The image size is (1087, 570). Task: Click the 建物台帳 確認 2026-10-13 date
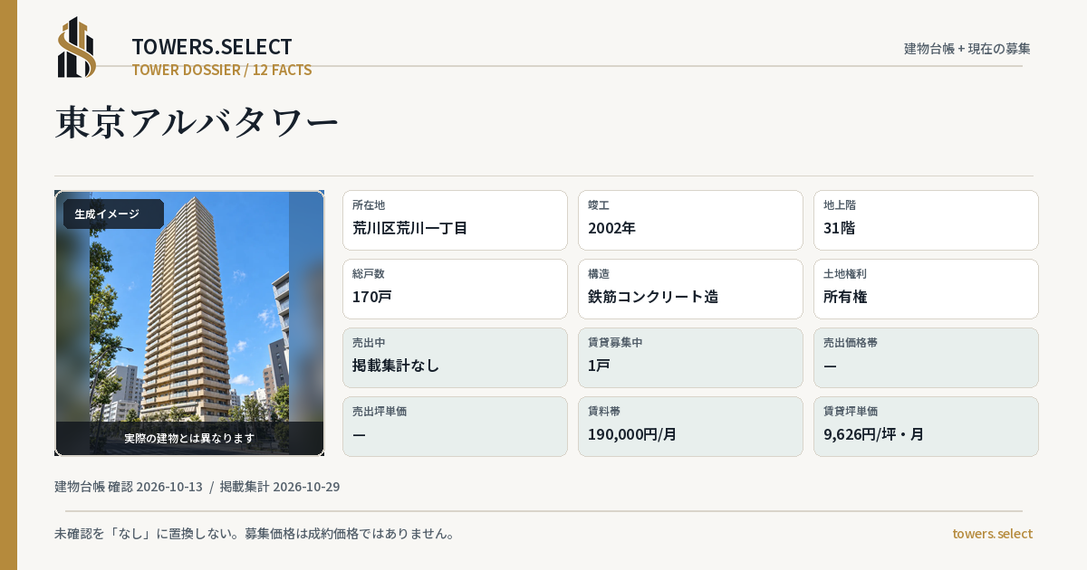[129, 487]
